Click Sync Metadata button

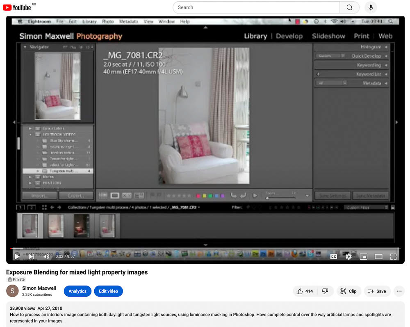(370, 196)
